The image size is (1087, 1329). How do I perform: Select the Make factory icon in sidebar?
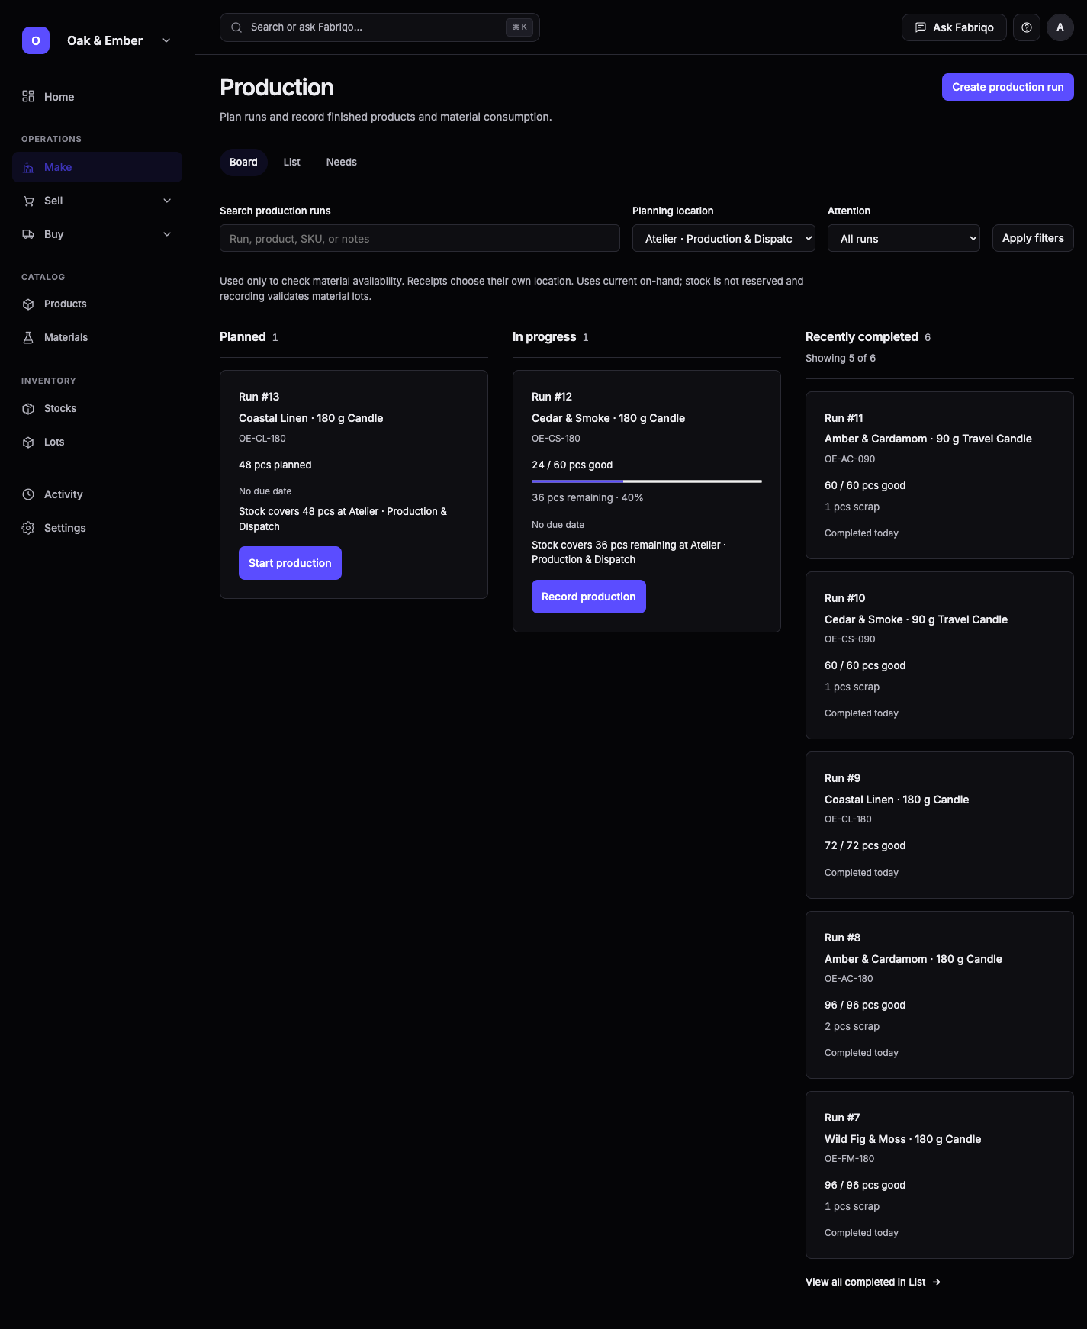(28, 167)
